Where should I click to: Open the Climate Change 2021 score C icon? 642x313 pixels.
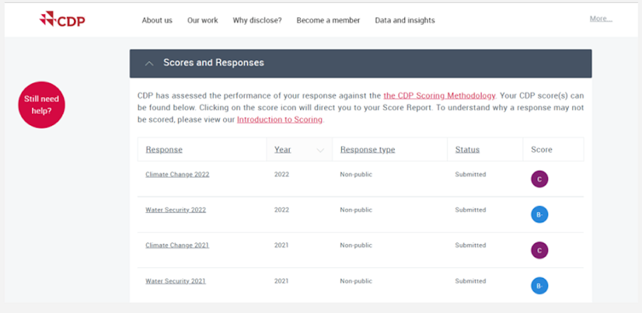[x=539, y=250]
